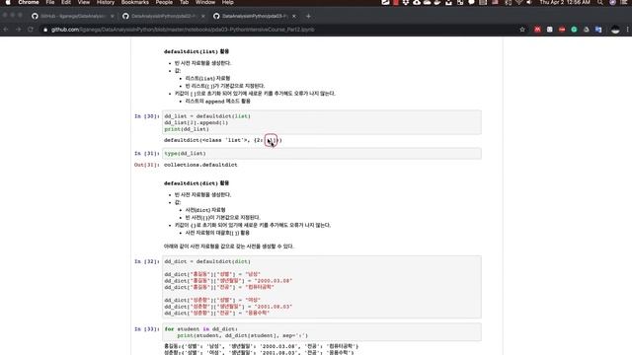632x355 pixels.
Task: Click the In [31] cell prompt
Action: coord(147,154)
